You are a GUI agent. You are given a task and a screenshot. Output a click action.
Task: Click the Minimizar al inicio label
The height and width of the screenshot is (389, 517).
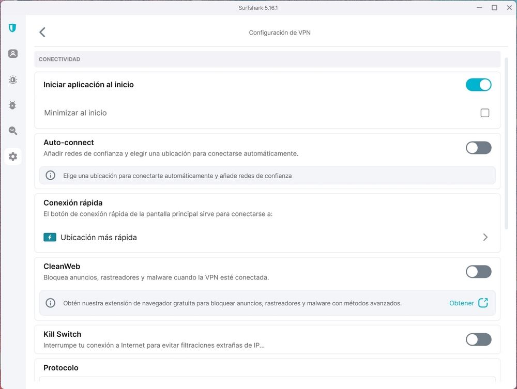point(75,113)
